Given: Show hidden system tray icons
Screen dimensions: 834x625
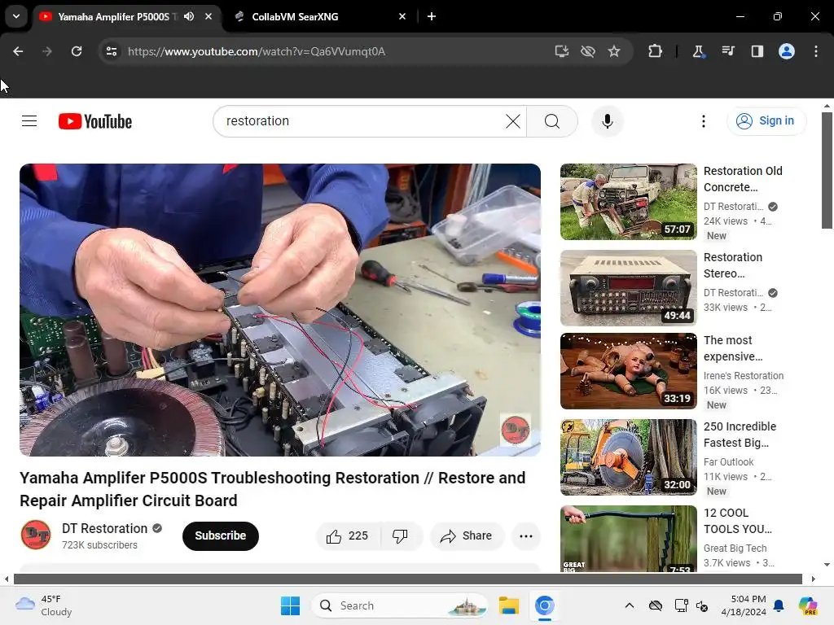Looking at the screenshot, I should [x=630, y=605].
